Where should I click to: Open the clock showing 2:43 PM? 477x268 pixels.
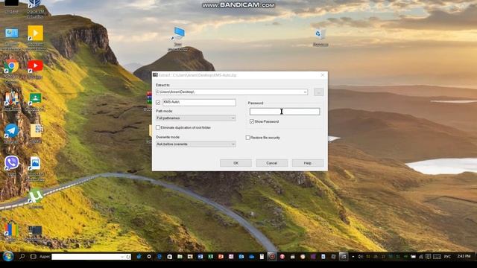(x=464, y=256)
